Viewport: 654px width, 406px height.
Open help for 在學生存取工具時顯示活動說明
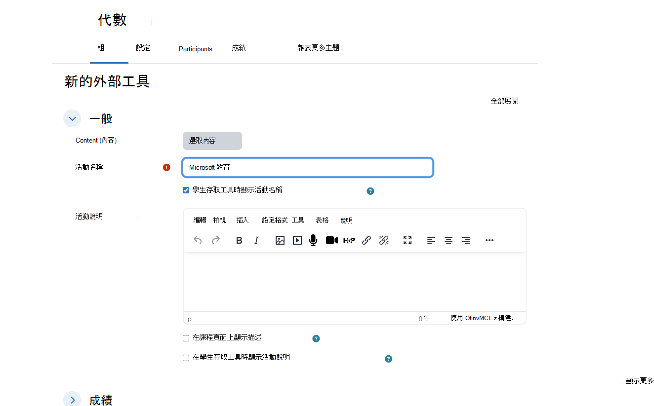(388, 359)
